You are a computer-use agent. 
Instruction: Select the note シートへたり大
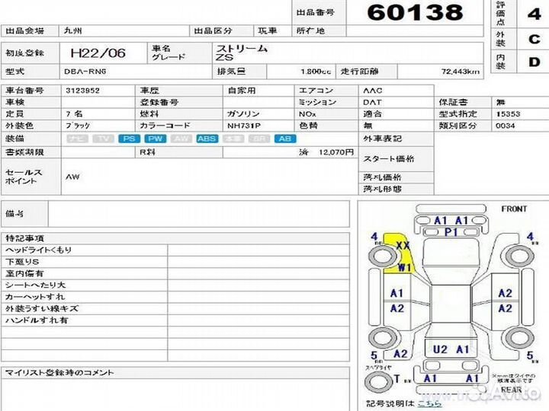coord(35,285)
